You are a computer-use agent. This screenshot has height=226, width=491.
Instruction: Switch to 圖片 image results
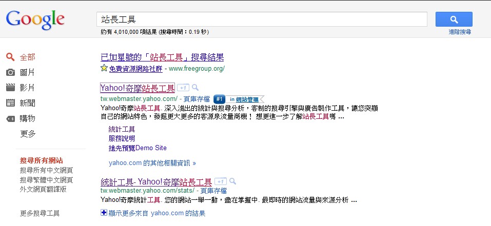click(x=27, y=73)
